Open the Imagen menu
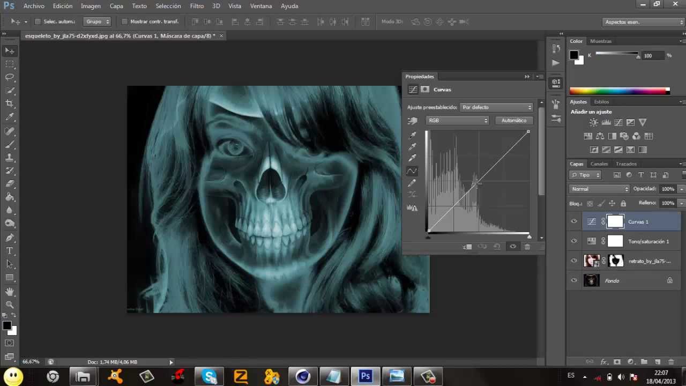Viewport: 686px width, 386px height. point(91,6)
